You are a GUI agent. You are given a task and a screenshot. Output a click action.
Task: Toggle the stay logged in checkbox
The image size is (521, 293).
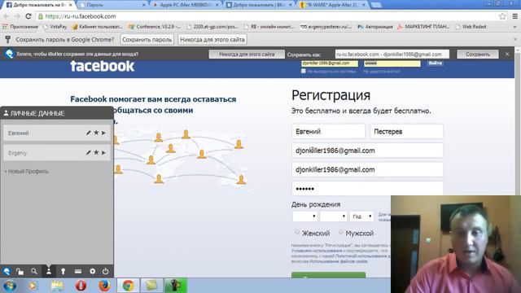click(x=304, y=71)
